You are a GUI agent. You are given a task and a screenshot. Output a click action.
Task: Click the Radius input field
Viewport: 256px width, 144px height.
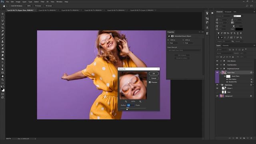coord(131,105)
